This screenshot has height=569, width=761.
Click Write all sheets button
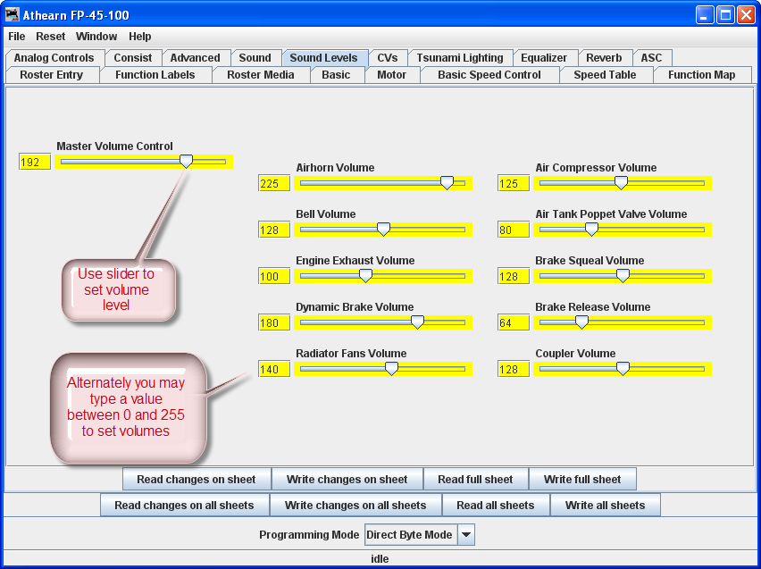pyautogui.click(x=605, y=506)
